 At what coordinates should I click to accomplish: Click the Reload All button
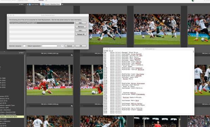(x=81, y=34)
